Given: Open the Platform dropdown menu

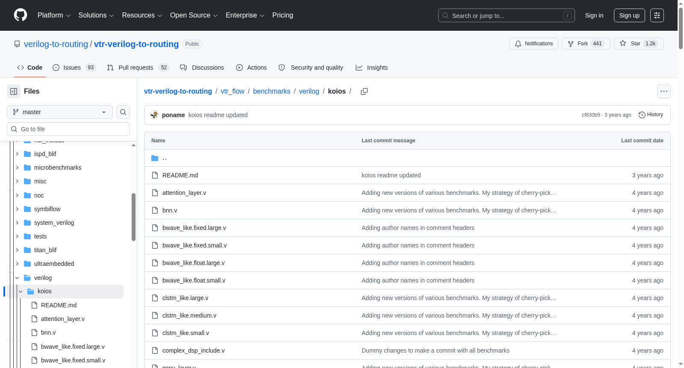Looking at the screenshot, I should click(54, 15).
